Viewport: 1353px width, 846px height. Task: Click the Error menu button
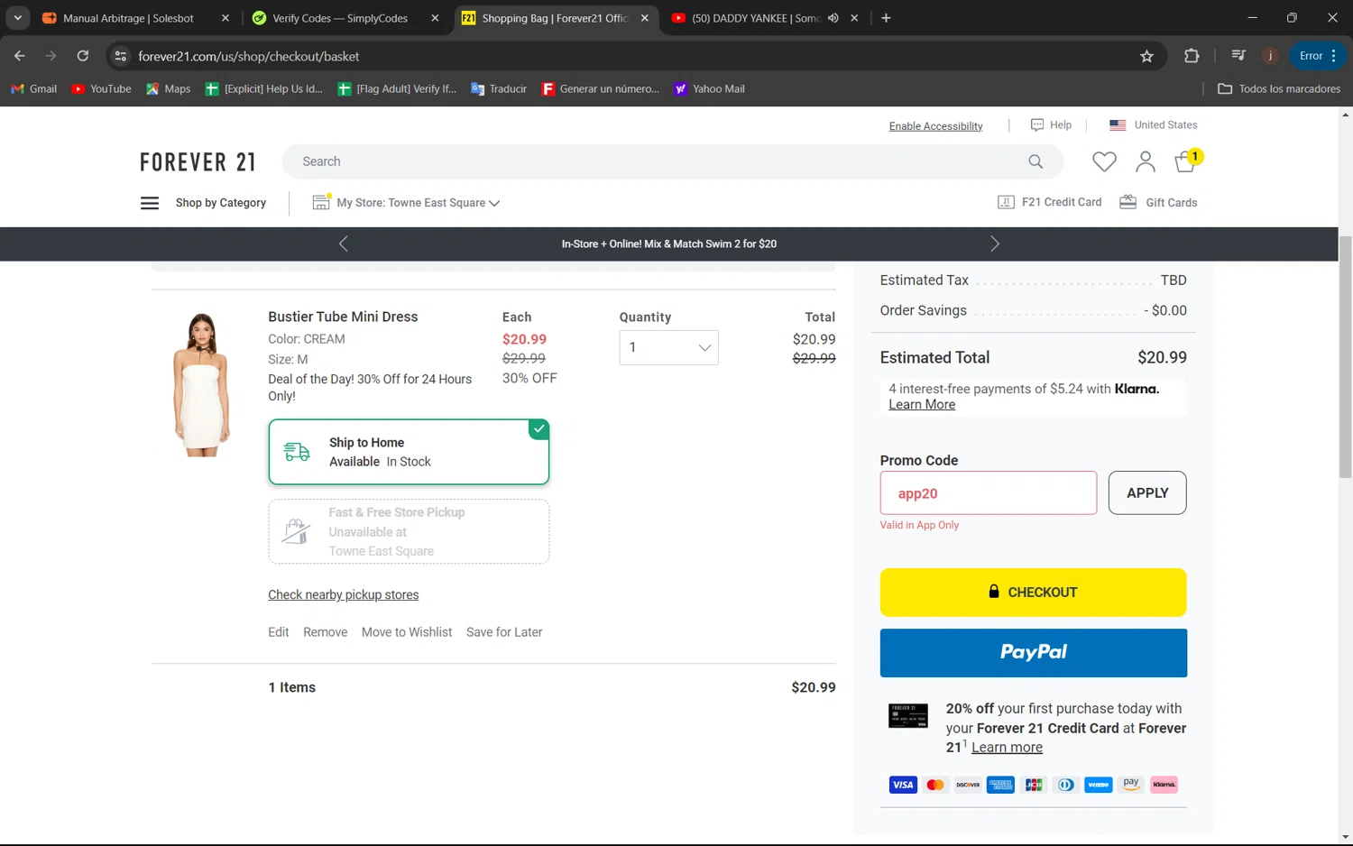click(x=1318, y=56)
